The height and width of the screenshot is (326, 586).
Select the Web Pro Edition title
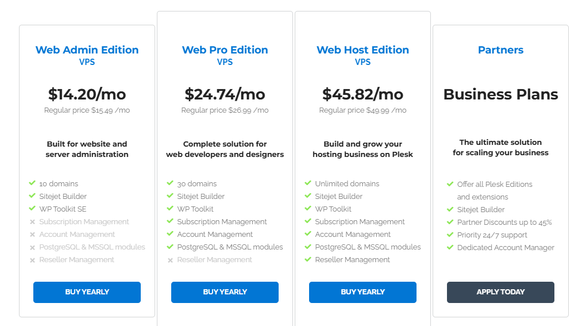tap(225, 50)
